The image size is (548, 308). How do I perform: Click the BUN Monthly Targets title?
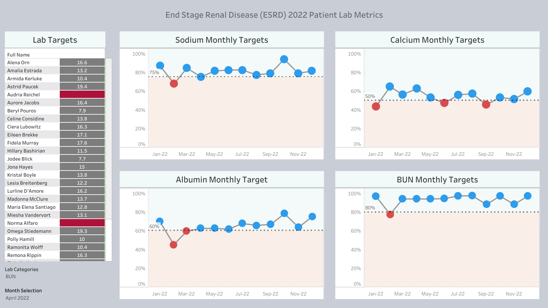point(437,180)
